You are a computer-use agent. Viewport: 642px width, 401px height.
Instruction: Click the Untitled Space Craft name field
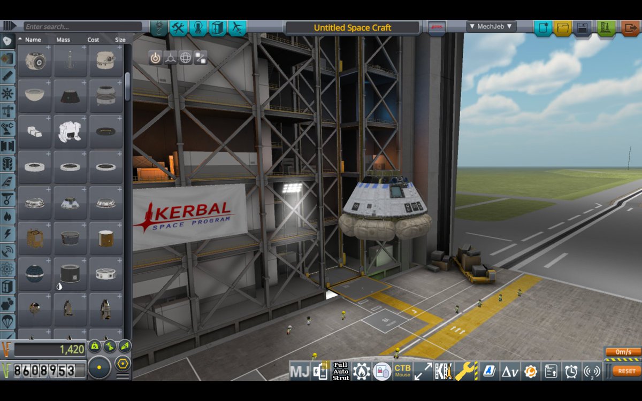point(353,27)
